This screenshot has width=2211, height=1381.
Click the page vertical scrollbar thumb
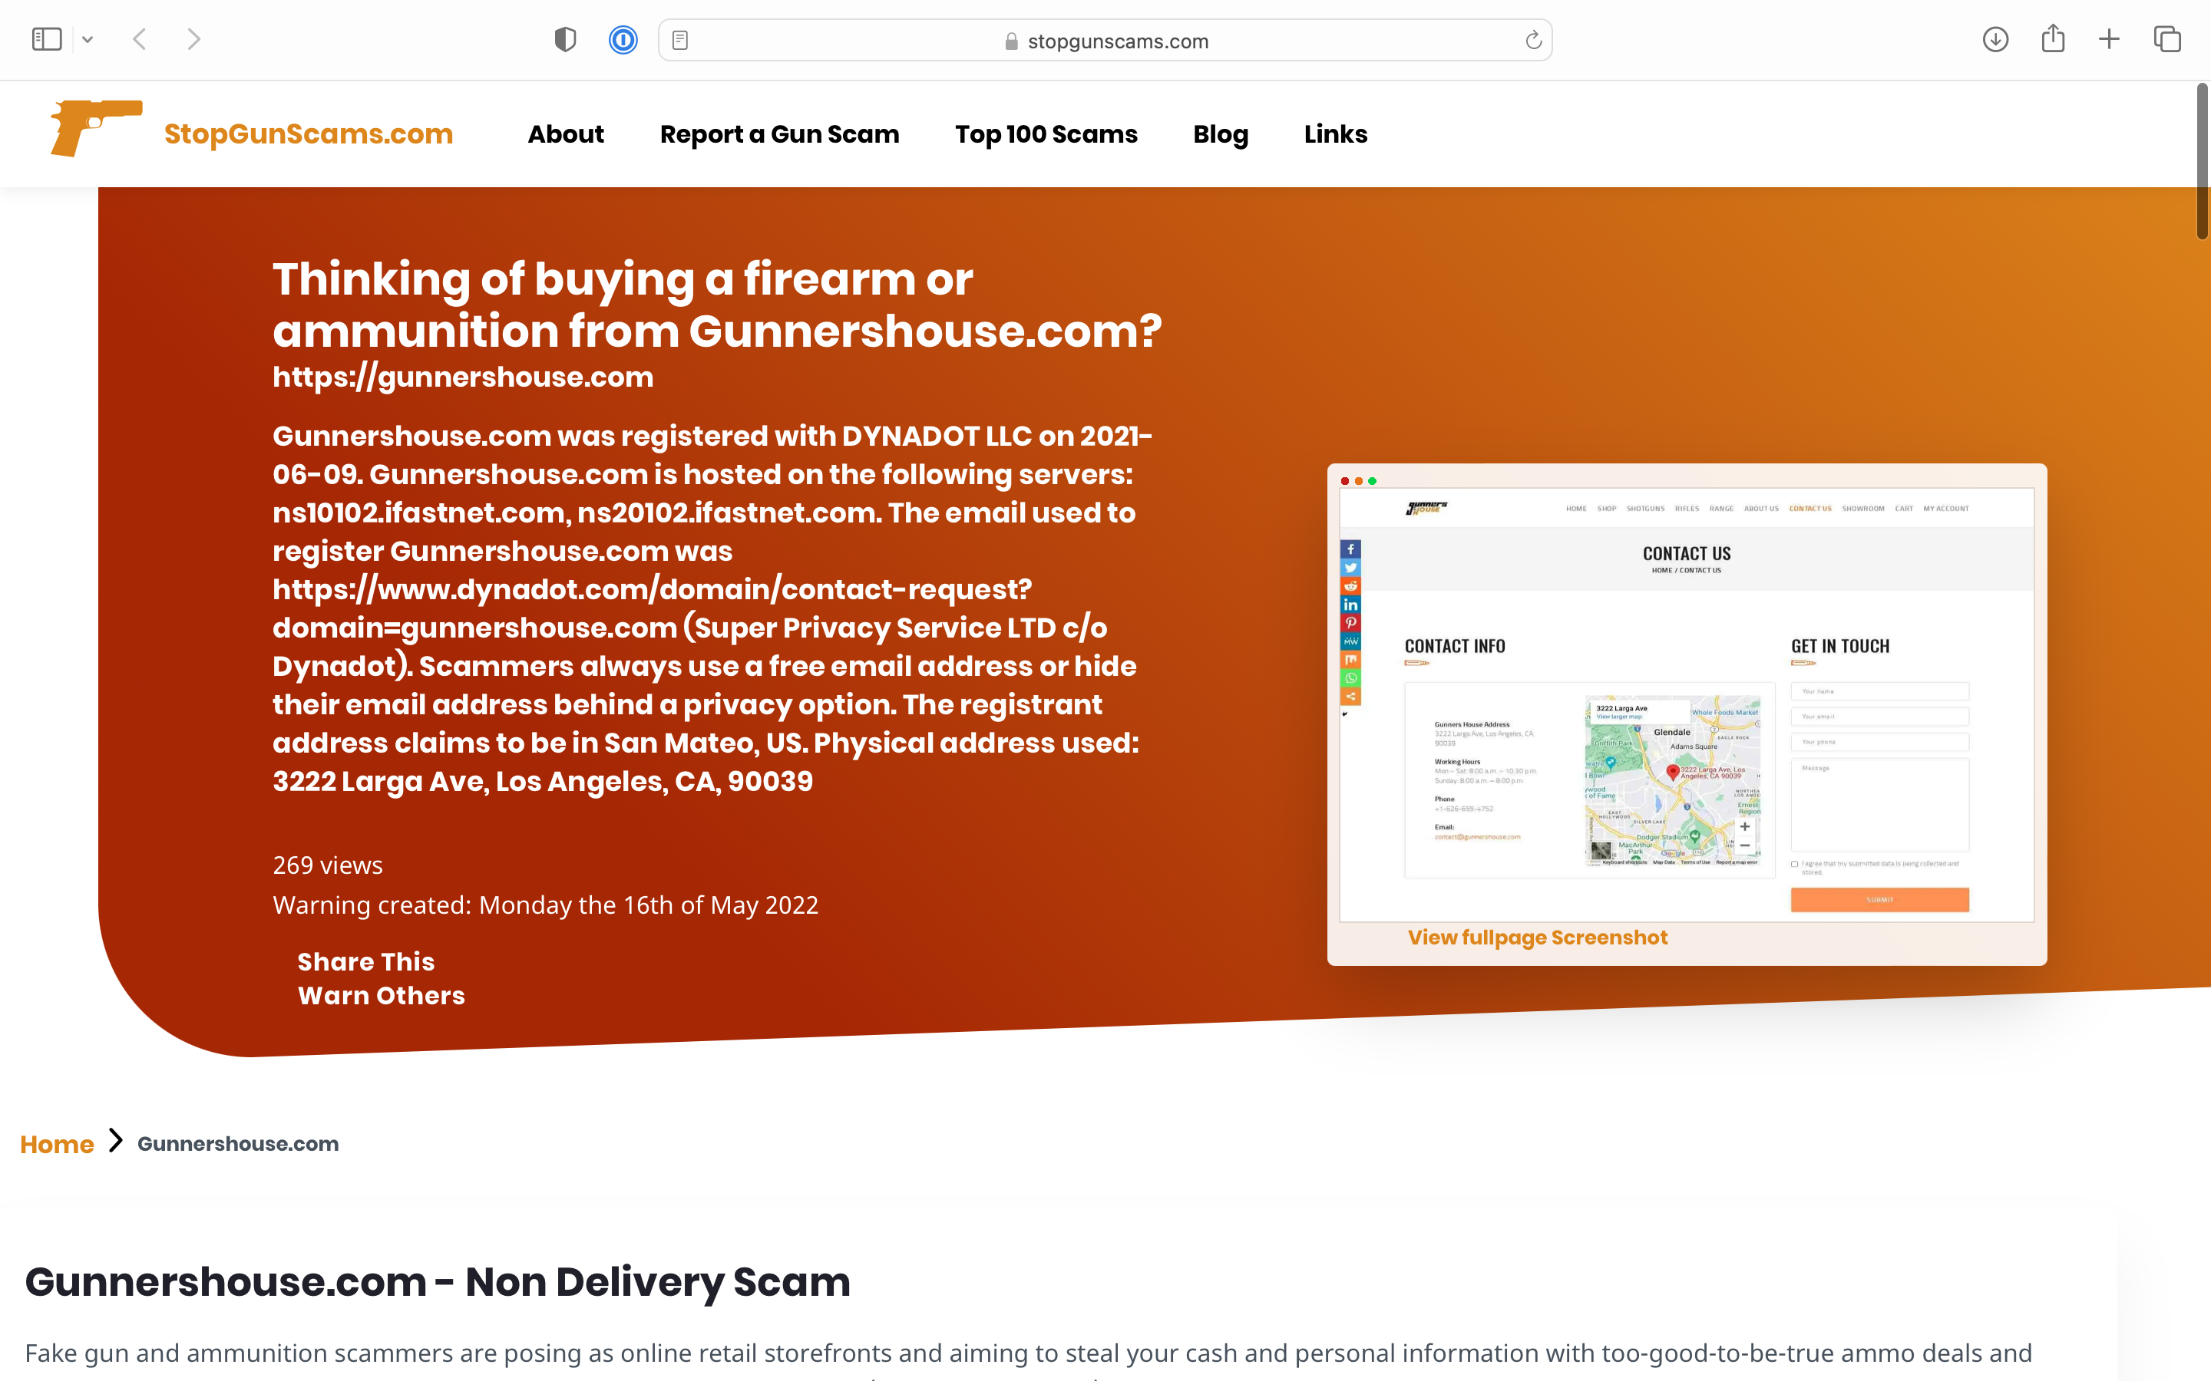(2203, 162)
